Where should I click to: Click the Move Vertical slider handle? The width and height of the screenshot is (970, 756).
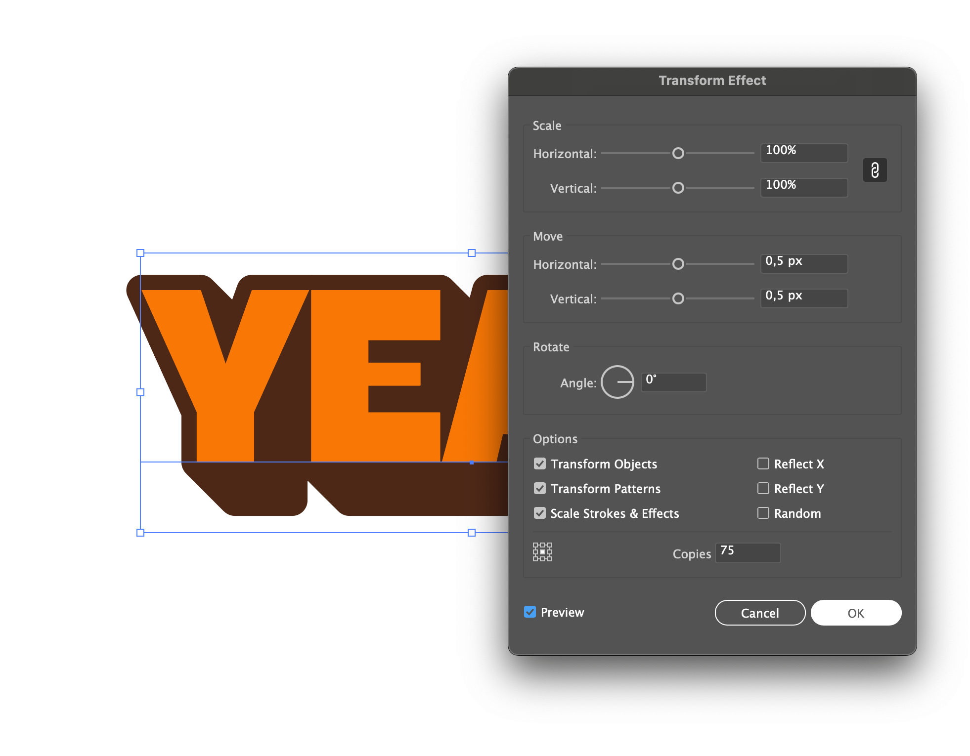678,299
